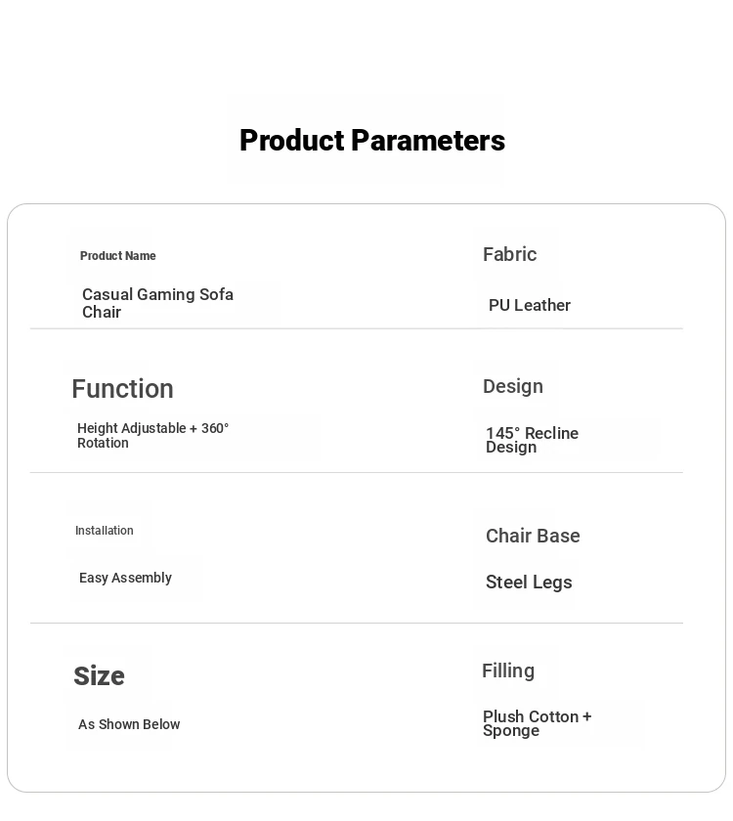Click the 145° Recline Design value
Viewport: 733px width, 821px height.
[532, 440]
